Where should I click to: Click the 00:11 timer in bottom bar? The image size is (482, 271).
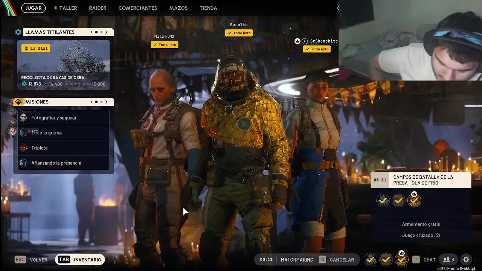coord(266,260)
